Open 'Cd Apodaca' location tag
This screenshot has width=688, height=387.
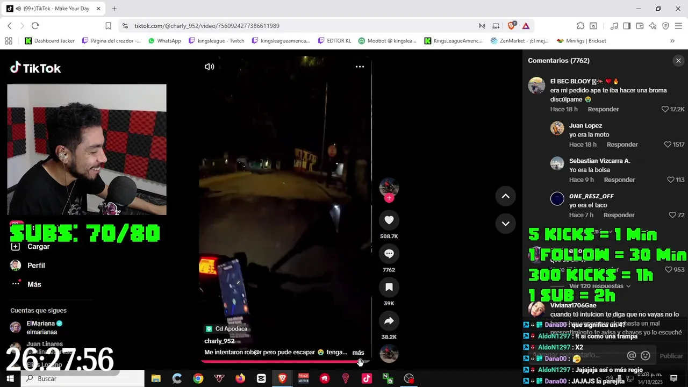pyautogui.click(x=226, y=328)
